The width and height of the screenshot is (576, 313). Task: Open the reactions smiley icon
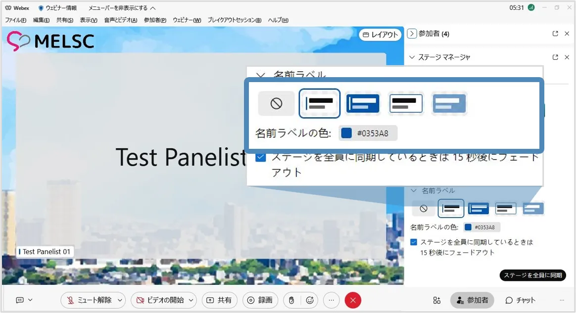[310, 300]
